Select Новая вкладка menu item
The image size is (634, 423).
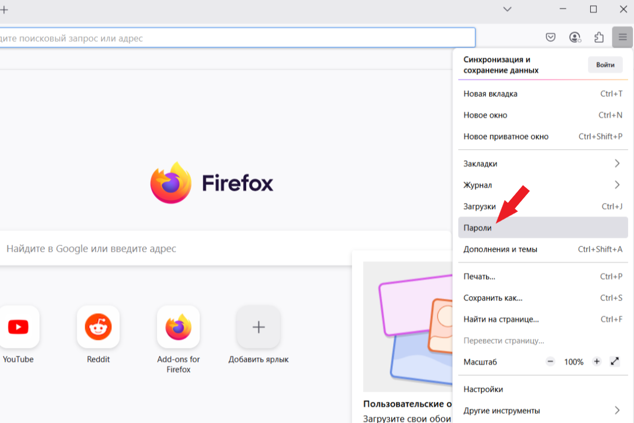[x=543, y=94]
